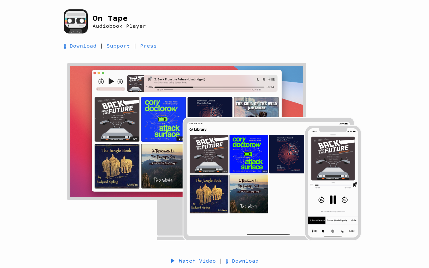Open Attack Surface in the Mac library
Viewport: 429px width, 268px height.
tap(164, 119)
